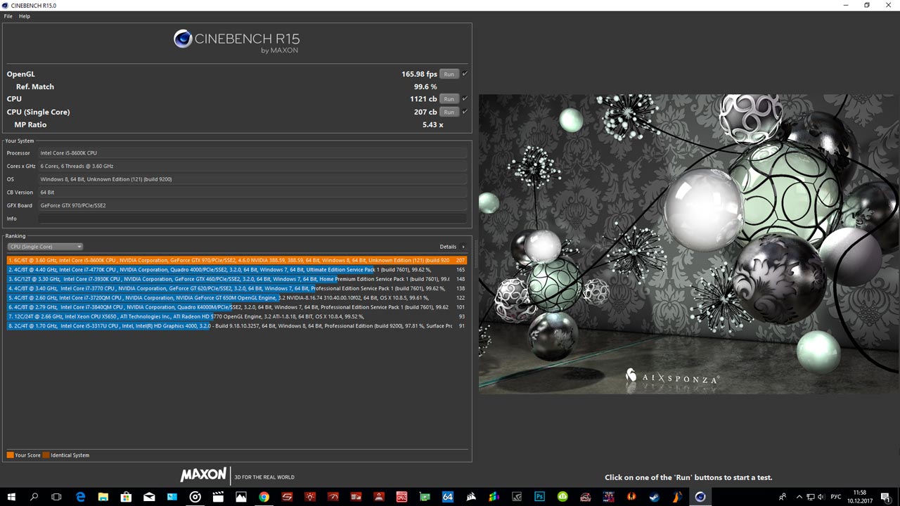
Task: Open the Help menu
Action: click(x=25, y=16)
